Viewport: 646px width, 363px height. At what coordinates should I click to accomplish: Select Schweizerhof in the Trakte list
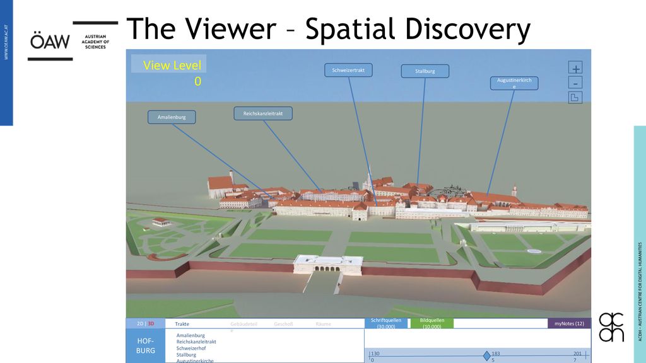tap(191, 348)
